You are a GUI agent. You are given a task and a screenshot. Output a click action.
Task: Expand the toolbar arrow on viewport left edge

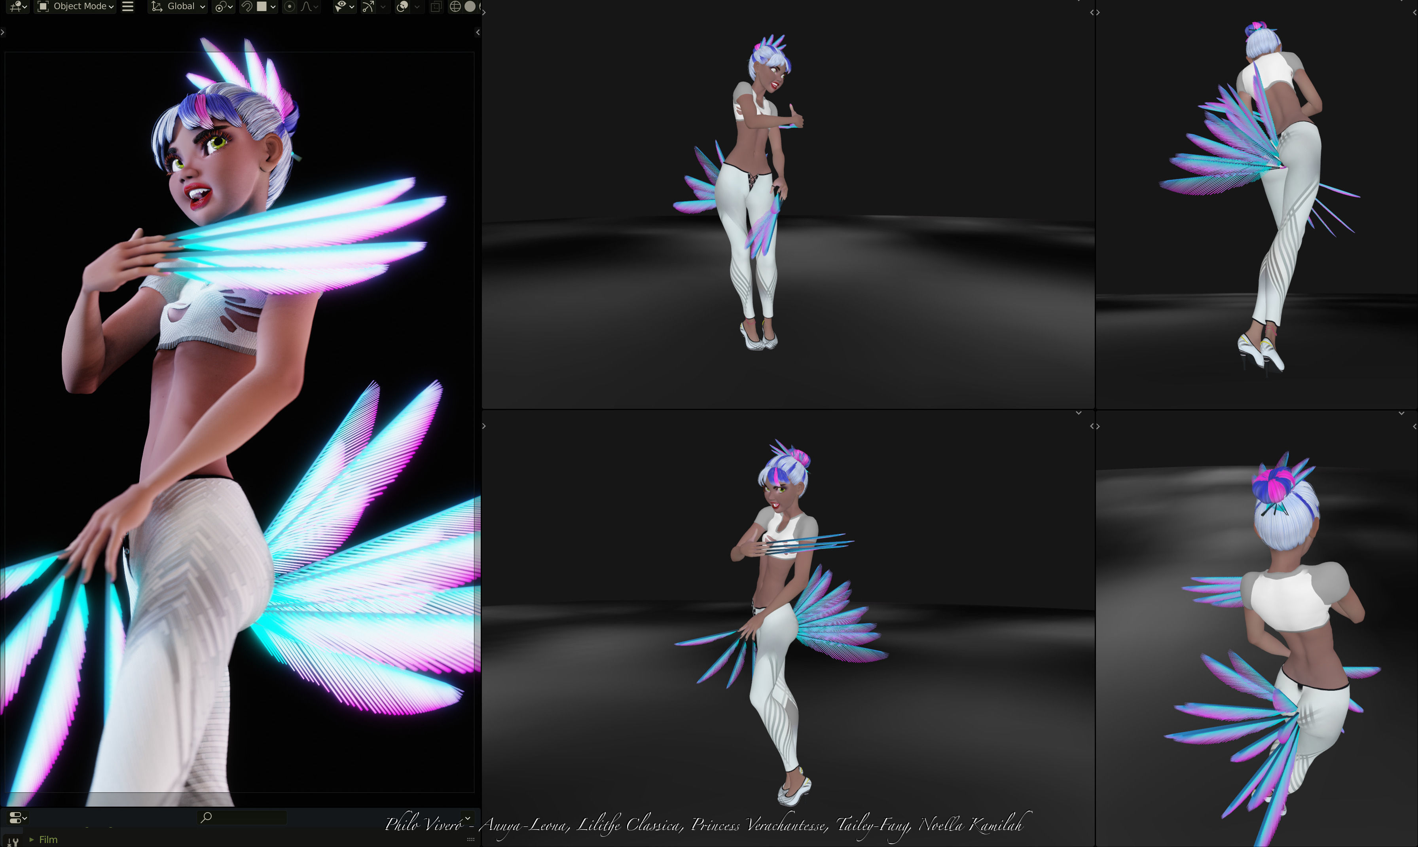[x=3, y=32]
